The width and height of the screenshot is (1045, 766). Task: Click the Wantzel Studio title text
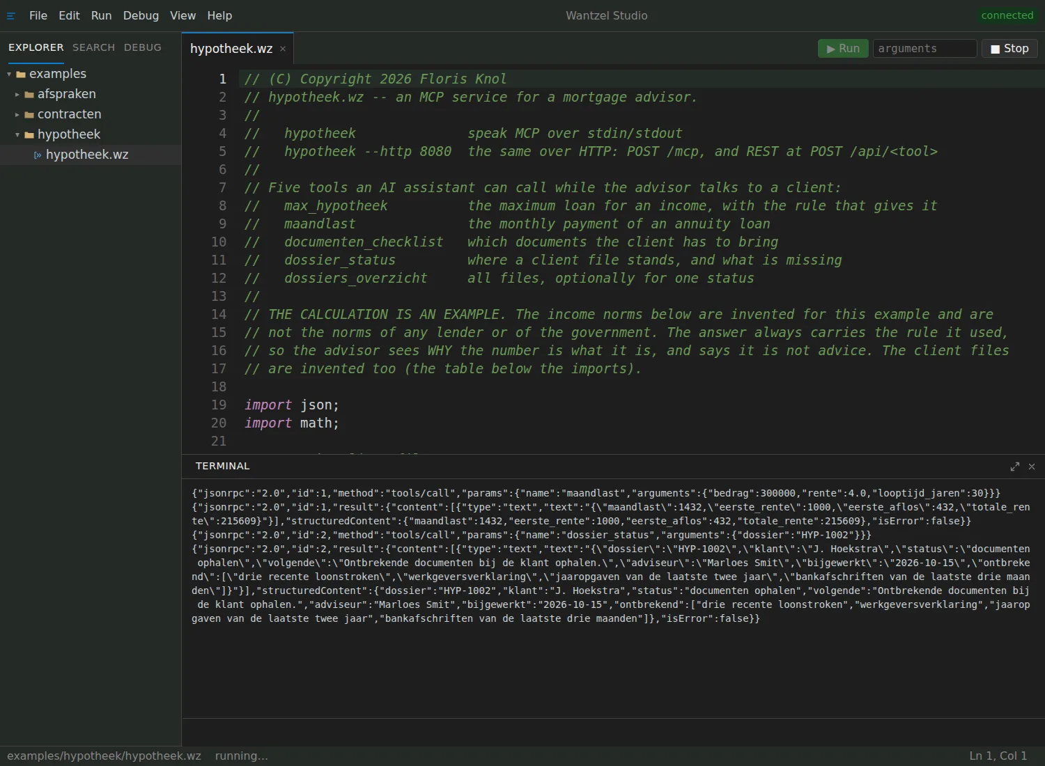[607, 15]
